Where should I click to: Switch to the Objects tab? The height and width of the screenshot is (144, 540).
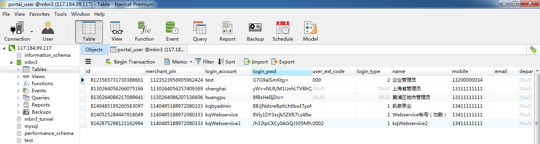click(x=94, y=50)
